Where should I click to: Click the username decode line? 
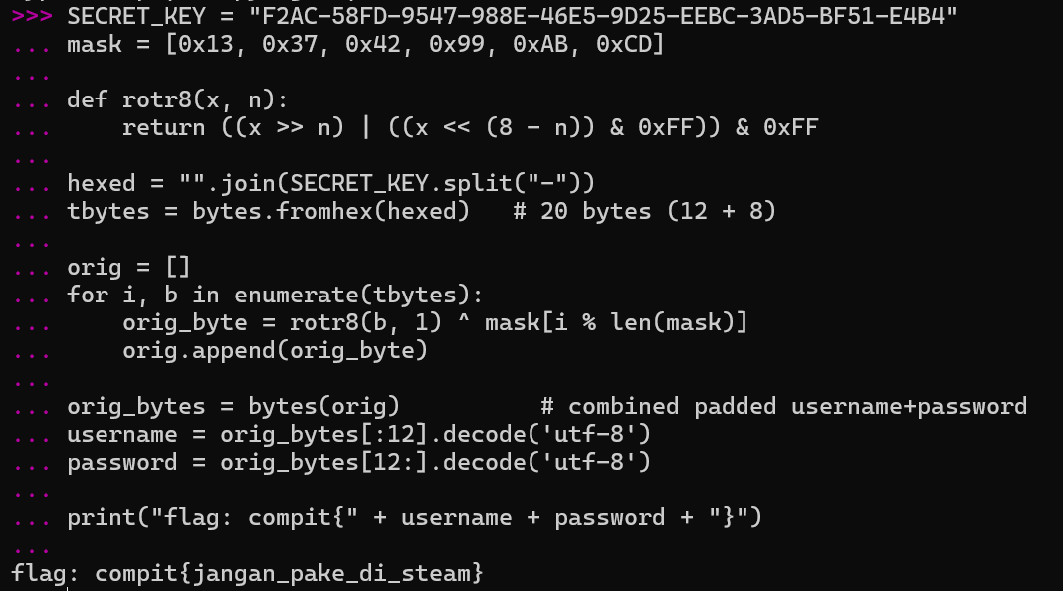(x=358, y=435)
